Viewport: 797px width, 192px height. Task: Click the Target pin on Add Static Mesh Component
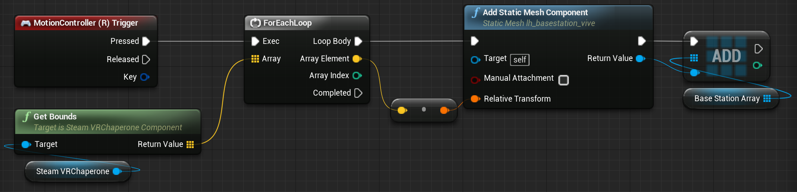pyautogui.click(x=475, y=60)
